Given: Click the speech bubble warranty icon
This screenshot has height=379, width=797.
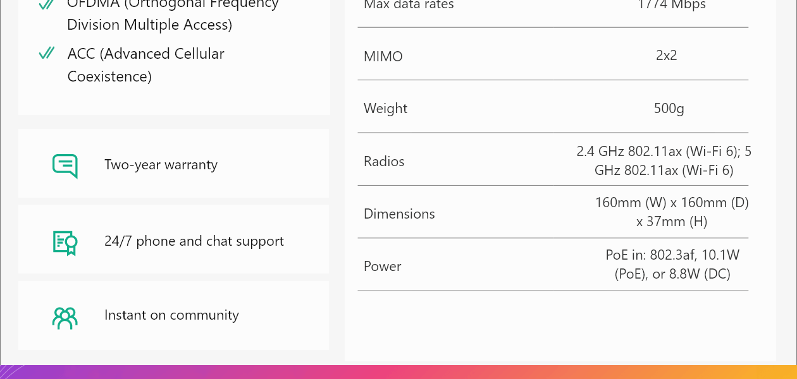Looking at the screenshot, I should [x=65, y=165].
